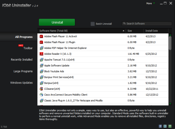Select the CCleaner(x64) entry
This screenshot has height=129, width=175.
click(x=103, y=89)
